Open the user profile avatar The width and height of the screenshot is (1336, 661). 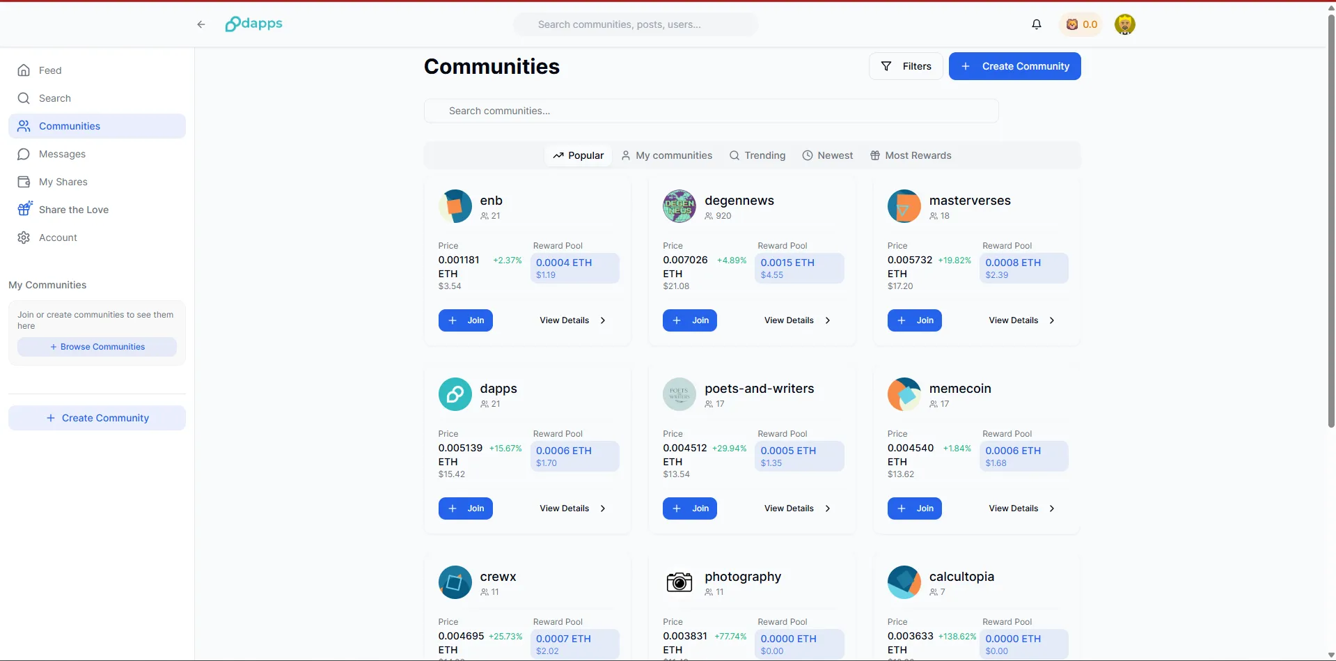[1124, 24]
